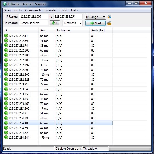155x154 pixels.
Task: Open the preferences wrench and screwdriver icon
Action: 109,17
